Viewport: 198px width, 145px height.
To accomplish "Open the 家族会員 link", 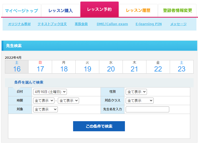I will pos(81,24).
